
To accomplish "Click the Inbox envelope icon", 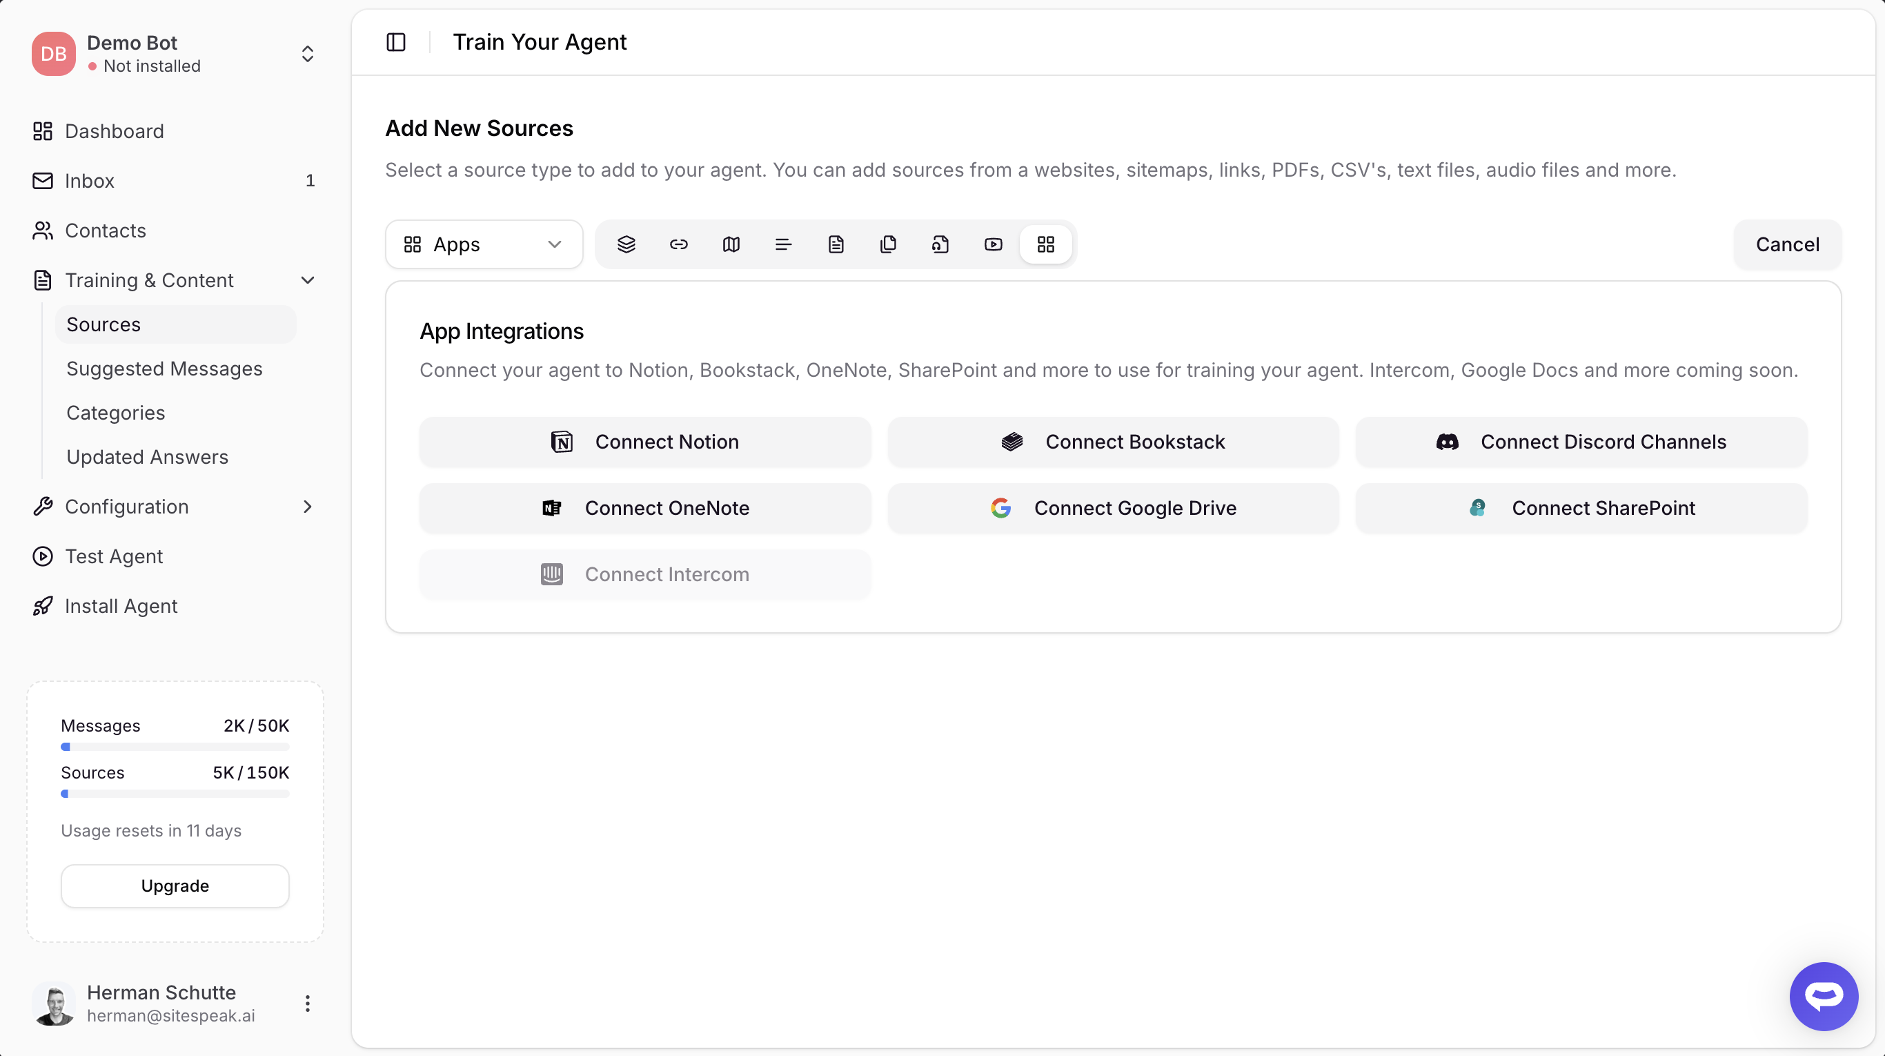I will click(x=43, y=181).
